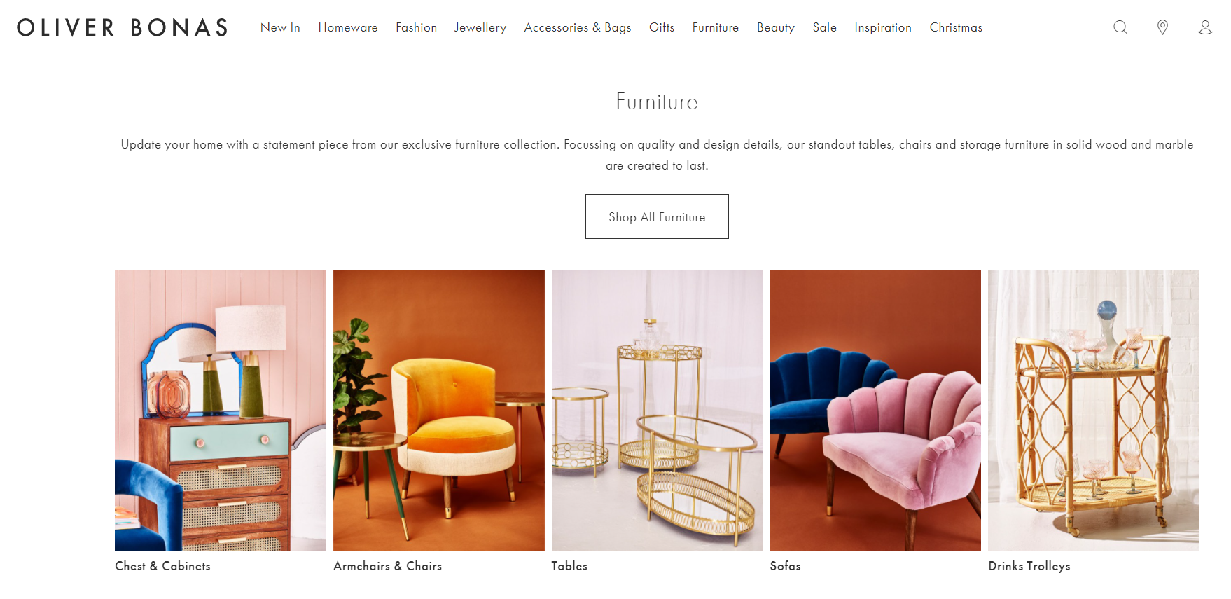1231x599 pixels.
Task: Click the Drinks Trolleys text link
Action: (x=1029, y=566)
